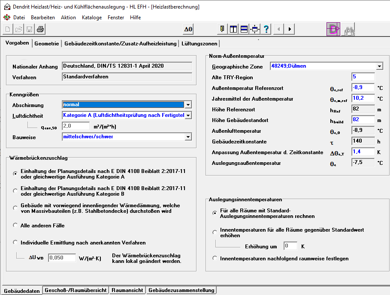The height and width of the screenshot is (295, 390).
Task: Open the Hilfe menu
Action: pyautogui.click(x=135, y=18)
